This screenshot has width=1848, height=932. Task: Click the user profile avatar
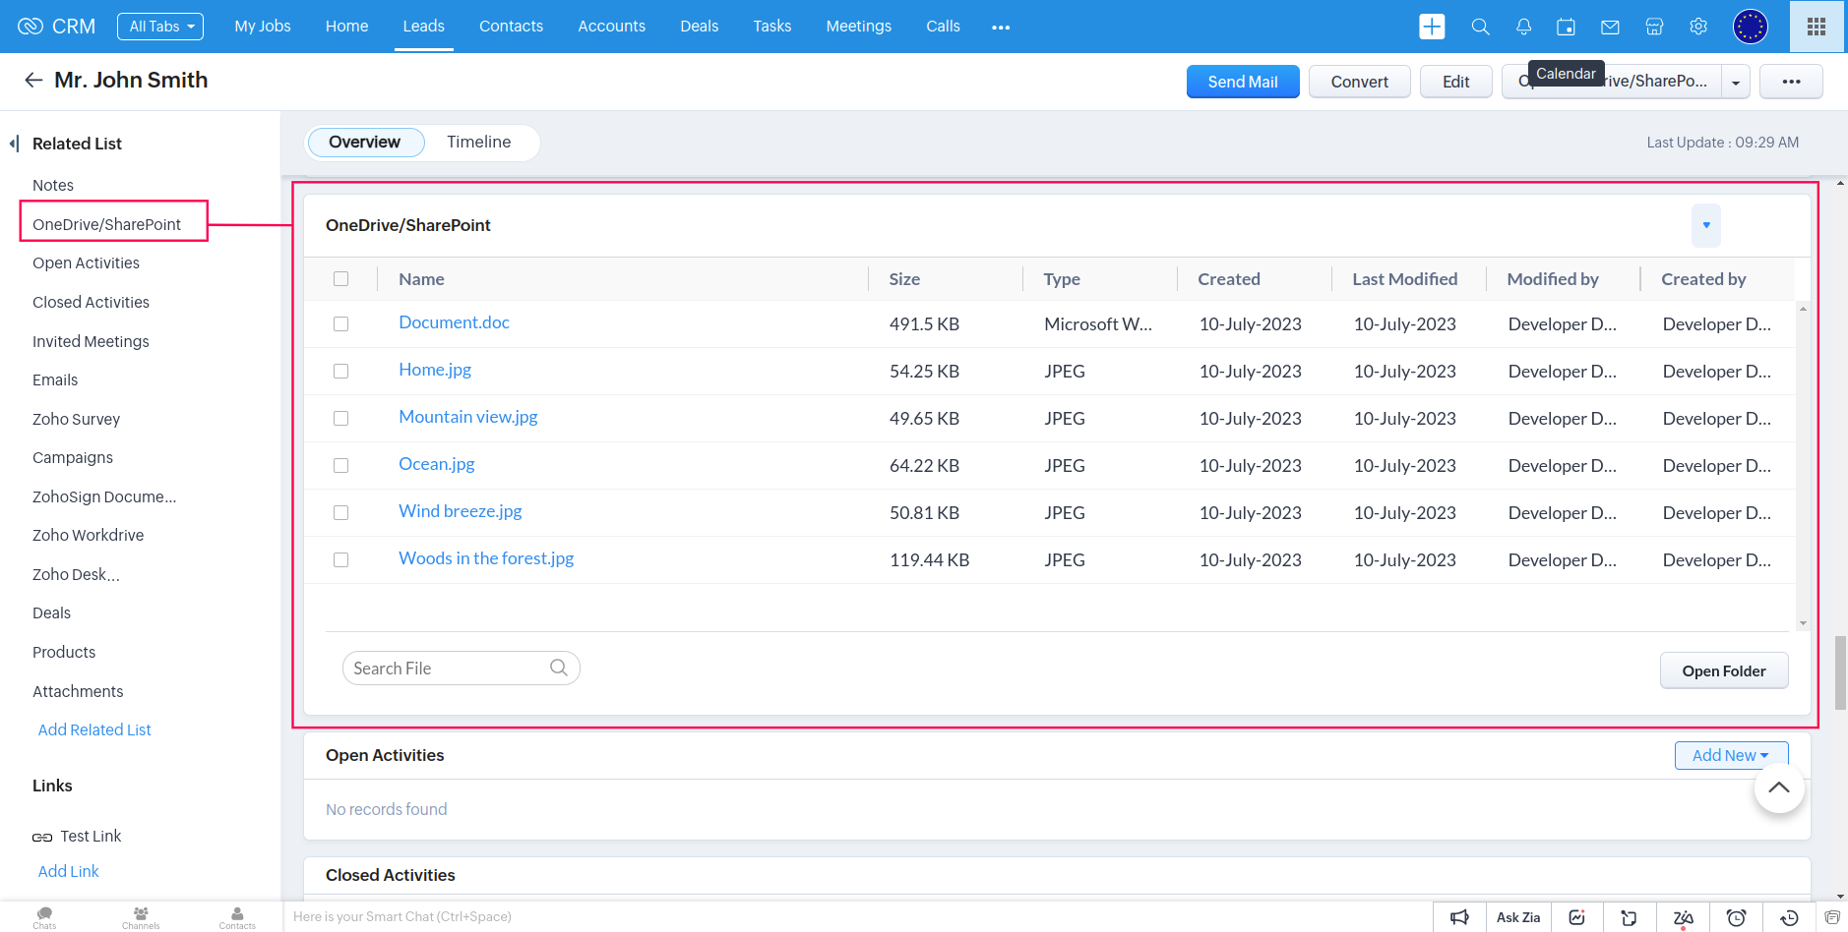pos(1751,27)
